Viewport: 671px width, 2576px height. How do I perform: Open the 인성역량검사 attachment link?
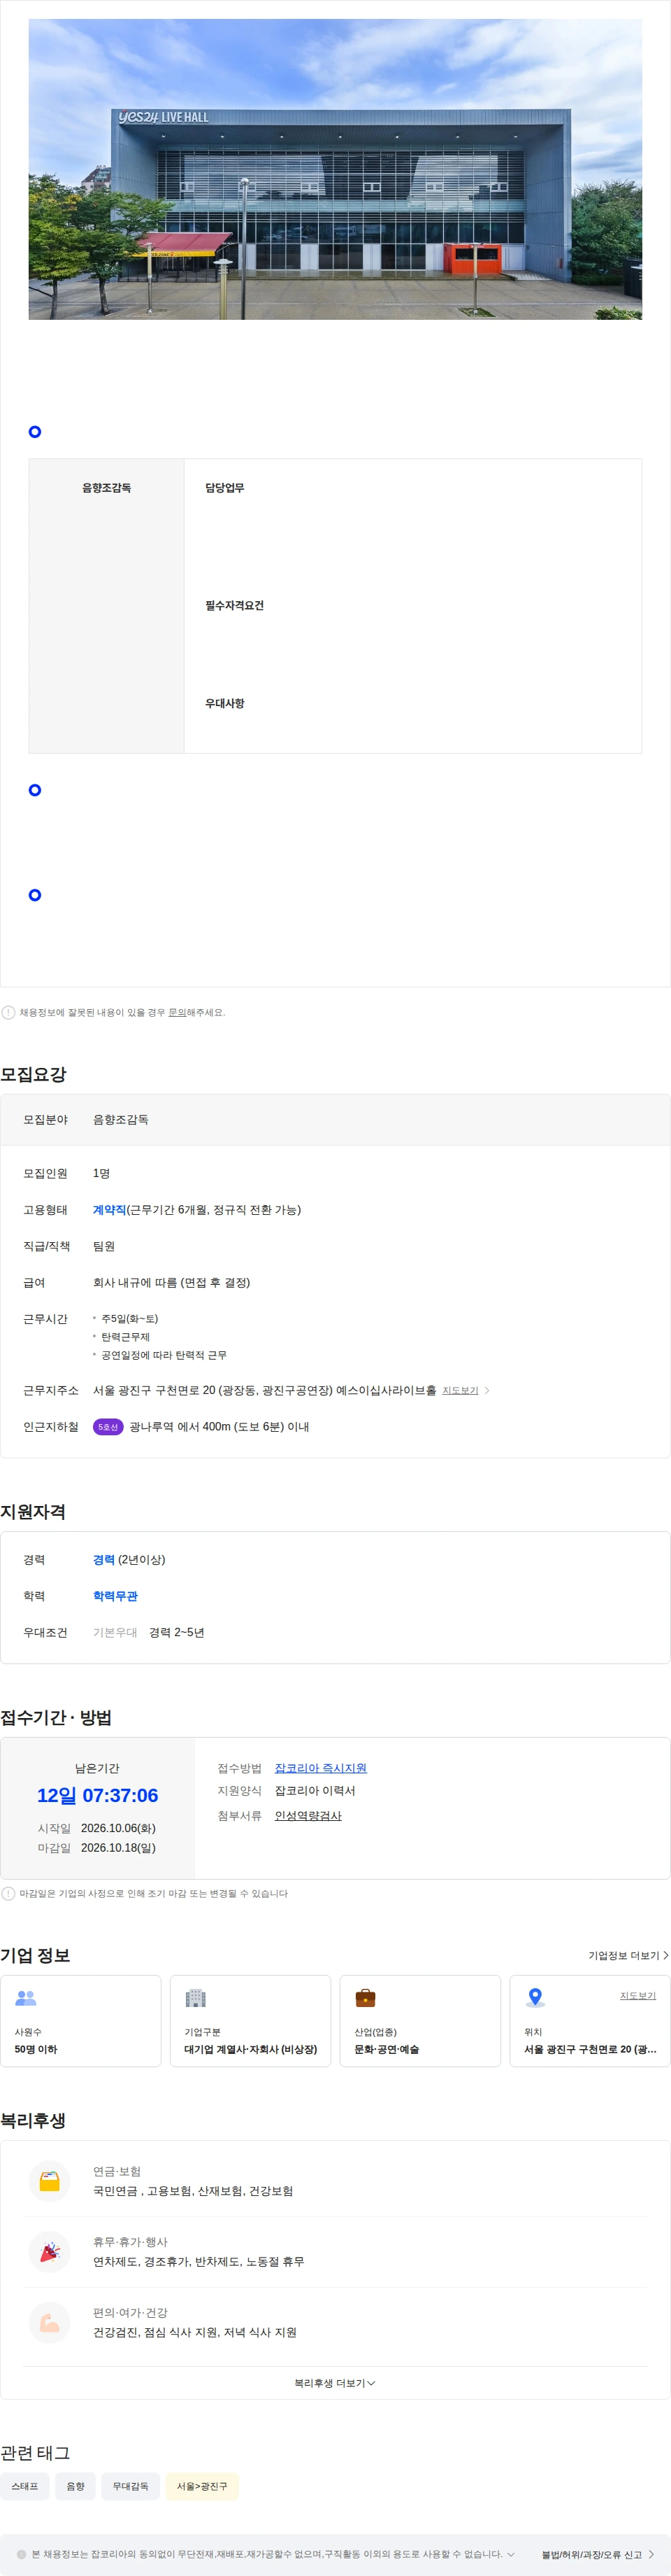tap(308, 1815)
